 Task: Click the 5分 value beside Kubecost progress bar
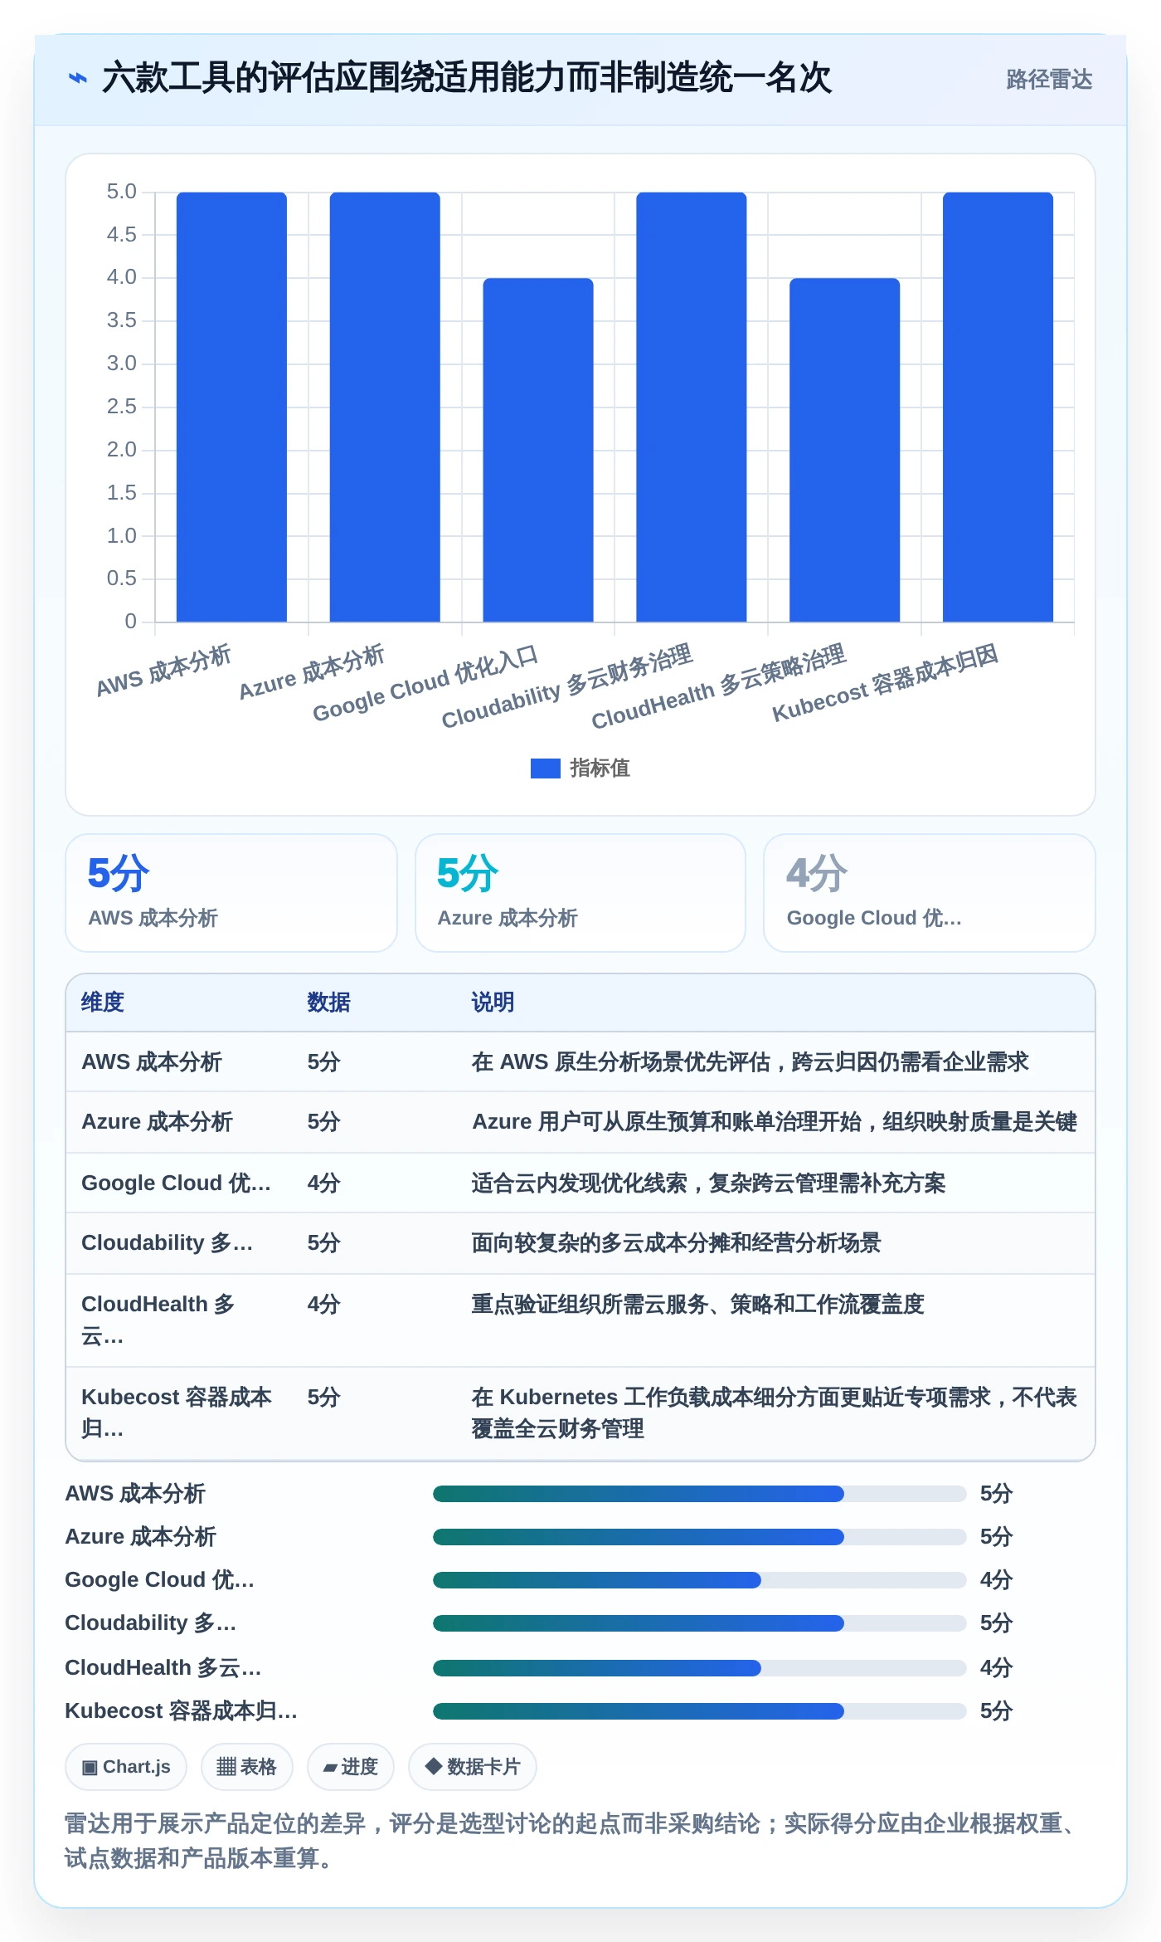tap(996, 1711)
